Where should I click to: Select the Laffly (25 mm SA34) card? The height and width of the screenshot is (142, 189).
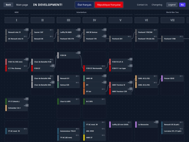pos(120,124)
